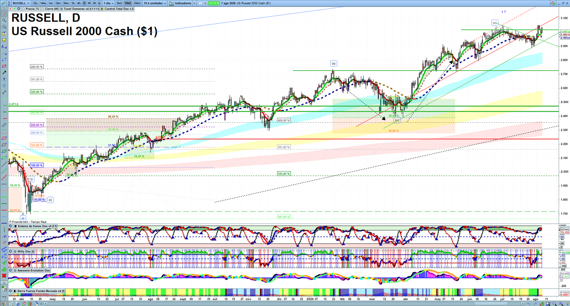
Task: Click the Indicadores button label
Action: coord(183,3)
